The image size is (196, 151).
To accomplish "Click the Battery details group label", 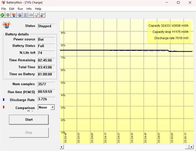I will coord(17,34).
